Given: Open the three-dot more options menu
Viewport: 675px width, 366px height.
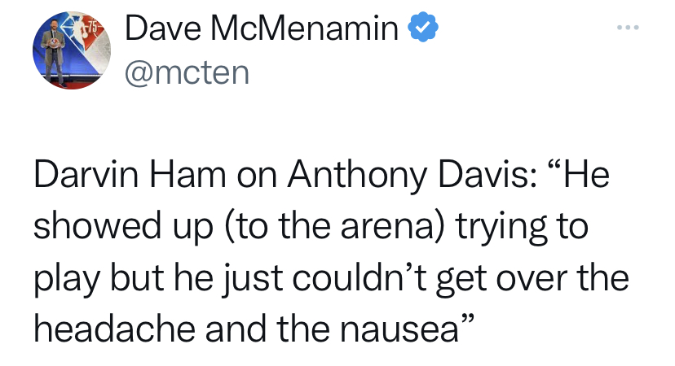Looking at the screenshot, I should tap(629, 31).
